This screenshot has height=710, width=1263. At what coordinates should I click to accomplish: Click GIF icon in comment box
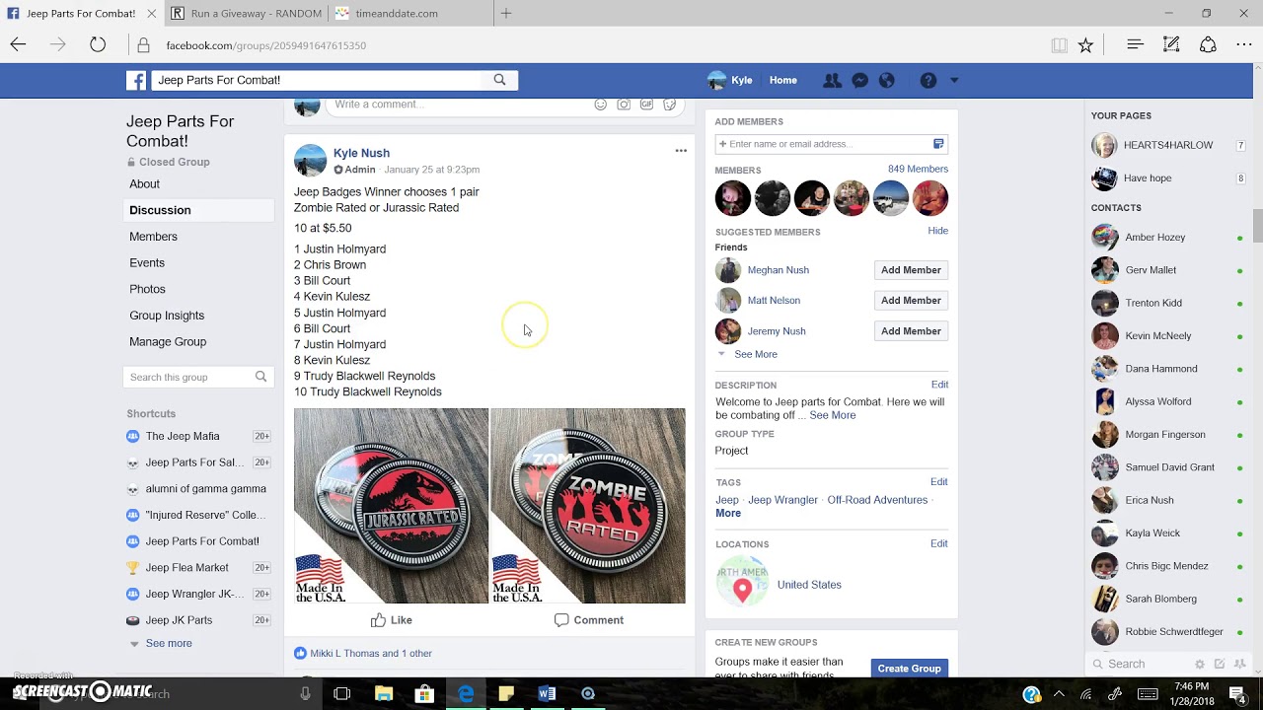(646, 105)
